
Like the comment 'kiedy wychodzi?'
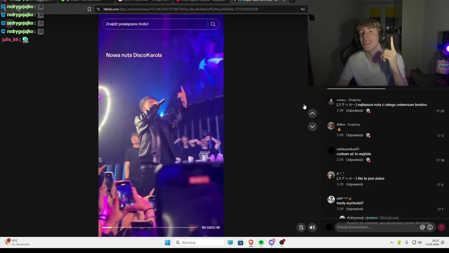point(439,209)
